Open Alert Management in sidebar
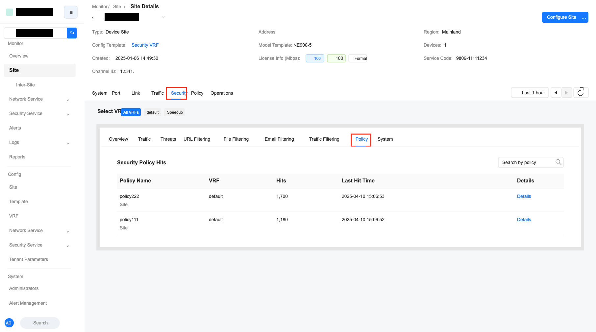 (x=28, y=303)
